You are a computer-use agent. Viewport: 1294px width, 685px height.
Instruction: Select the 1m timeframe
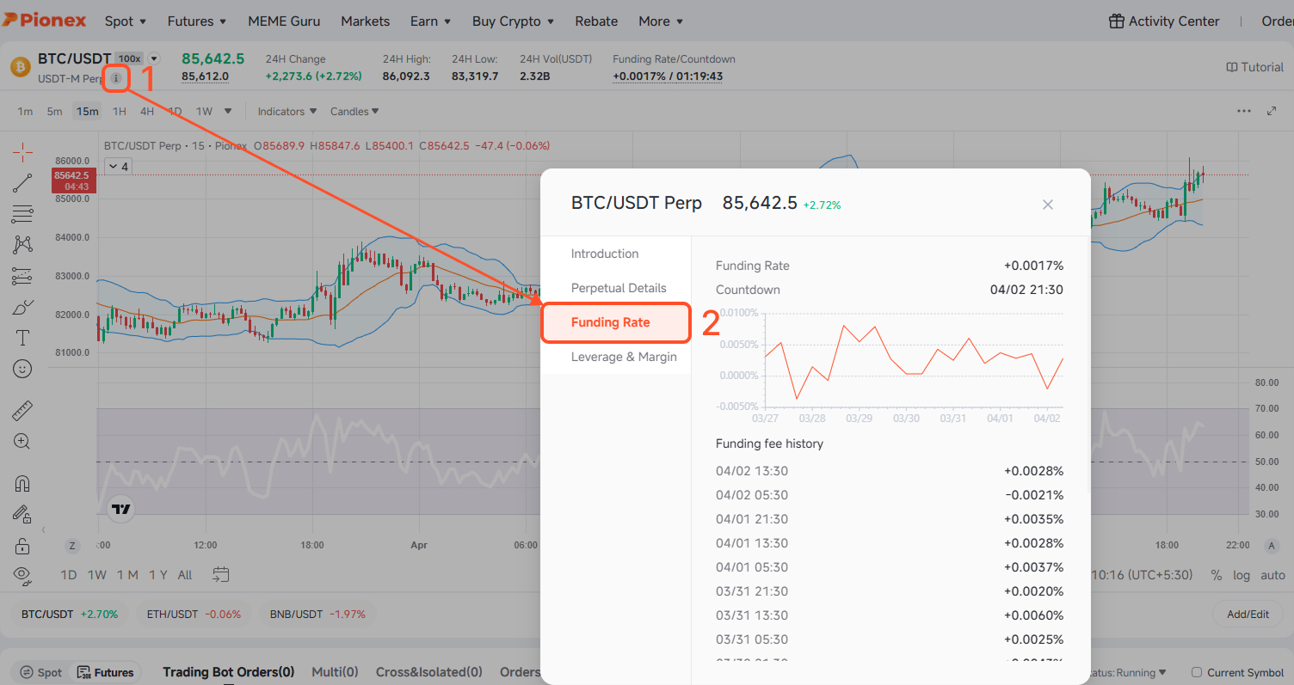[25, 111]
